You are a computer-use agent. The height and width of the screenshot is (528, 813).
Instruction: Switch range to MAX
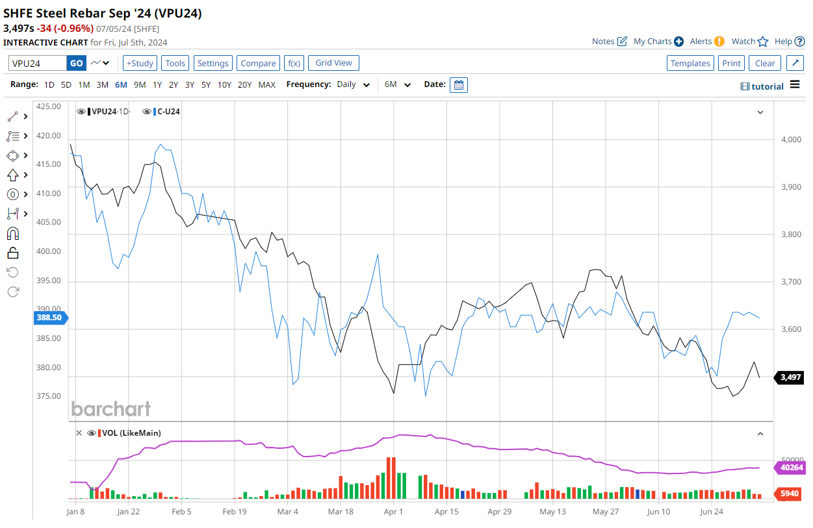[266, 85]
